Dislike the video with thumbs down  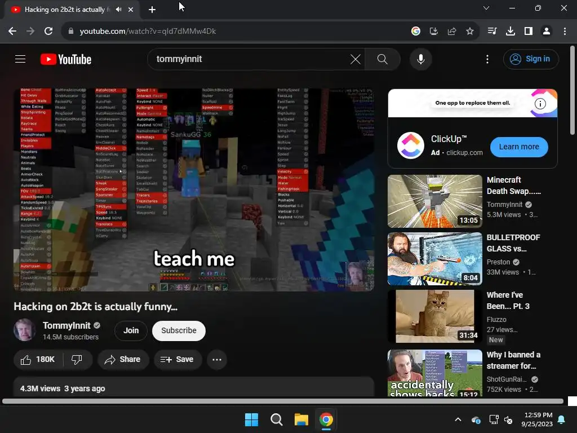[x=77, y=359]
